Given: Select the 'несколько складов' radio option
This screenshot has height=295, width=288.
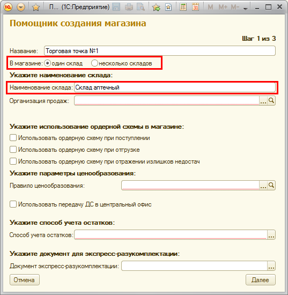Looking at the screenshot, I should (94, 63).
